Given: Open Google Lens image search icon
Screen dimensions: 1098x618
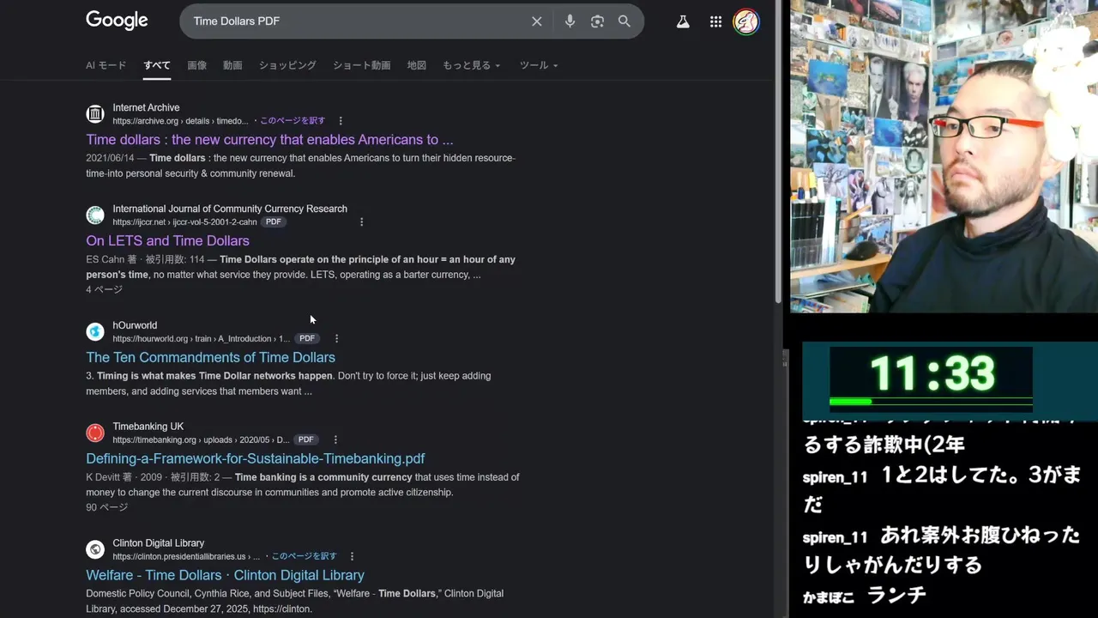Looking at the screenshot, I should 597,21.
